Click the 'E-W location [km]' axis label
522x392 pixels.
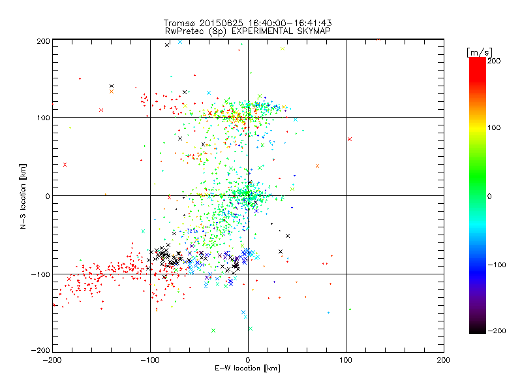click(247, 368)
